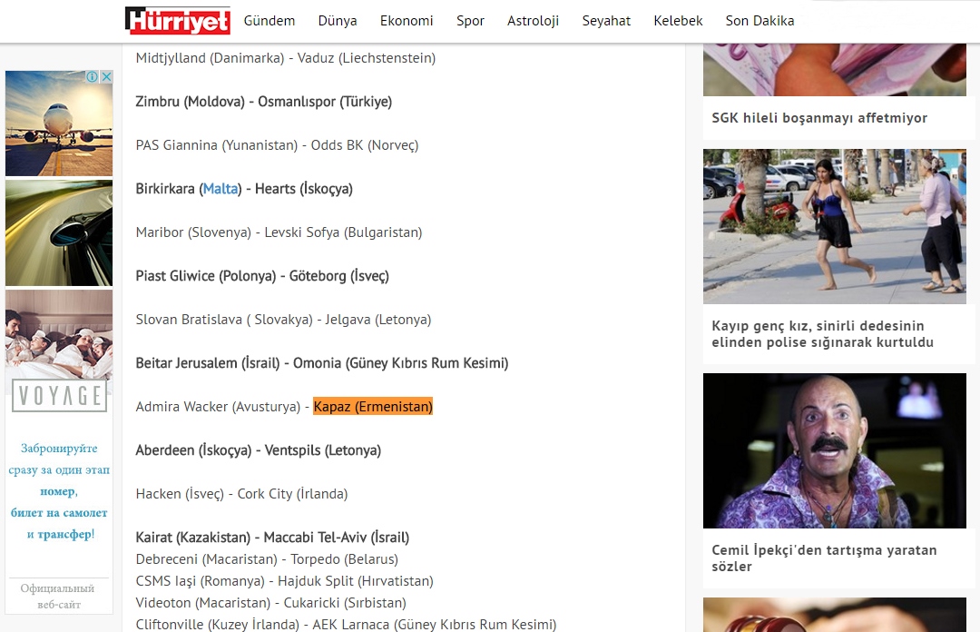Navigate to the Seyahat section
The width and height of the screenshot is (980, 632).
coord(606,21)
